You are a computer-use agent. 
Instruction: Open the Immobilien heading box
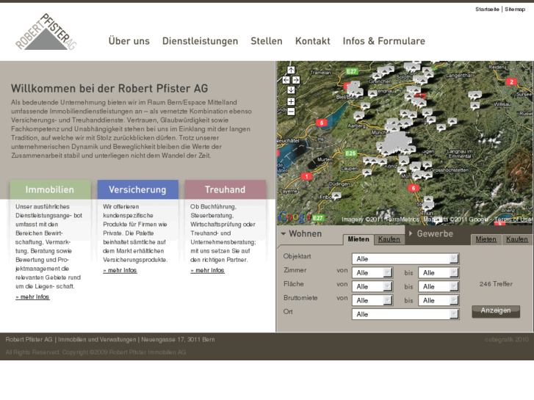(51, 189)
